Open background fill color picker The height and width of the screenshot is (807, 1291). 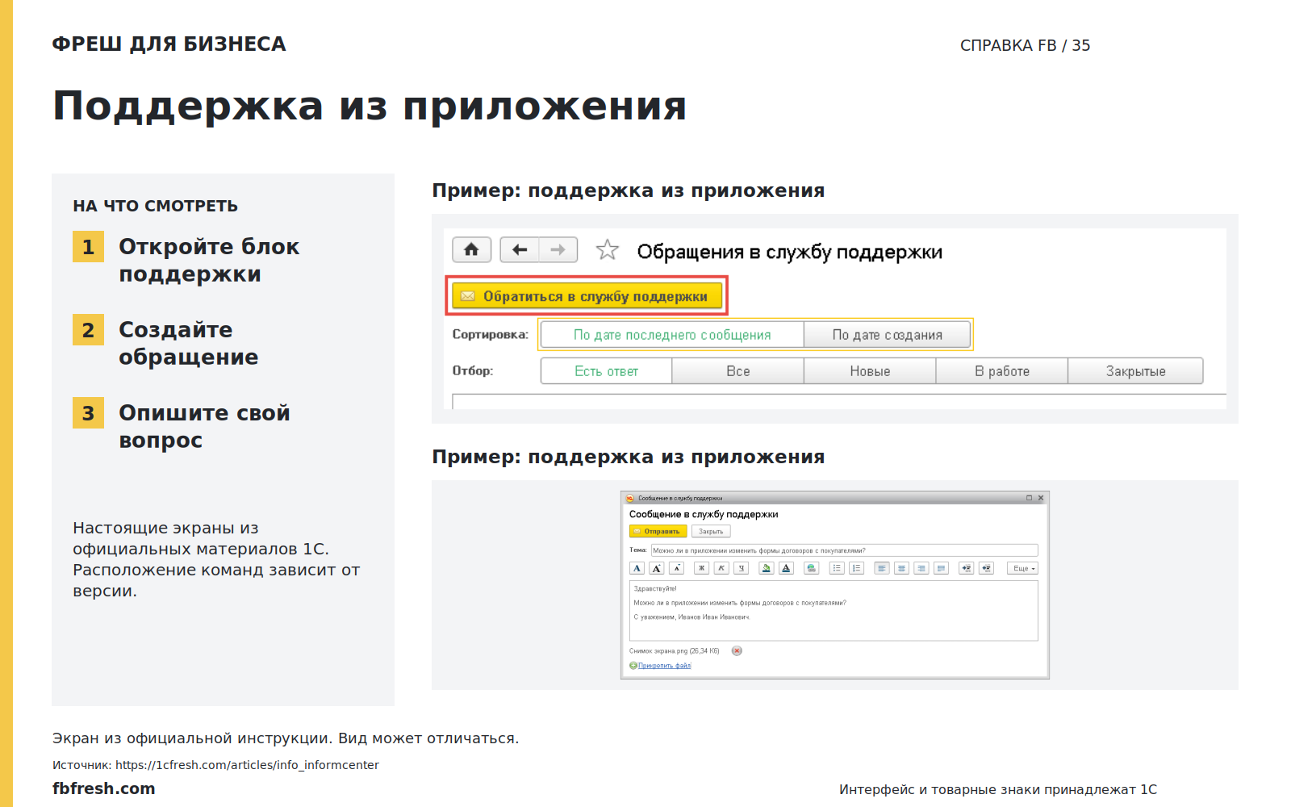[x=767, y=568]
